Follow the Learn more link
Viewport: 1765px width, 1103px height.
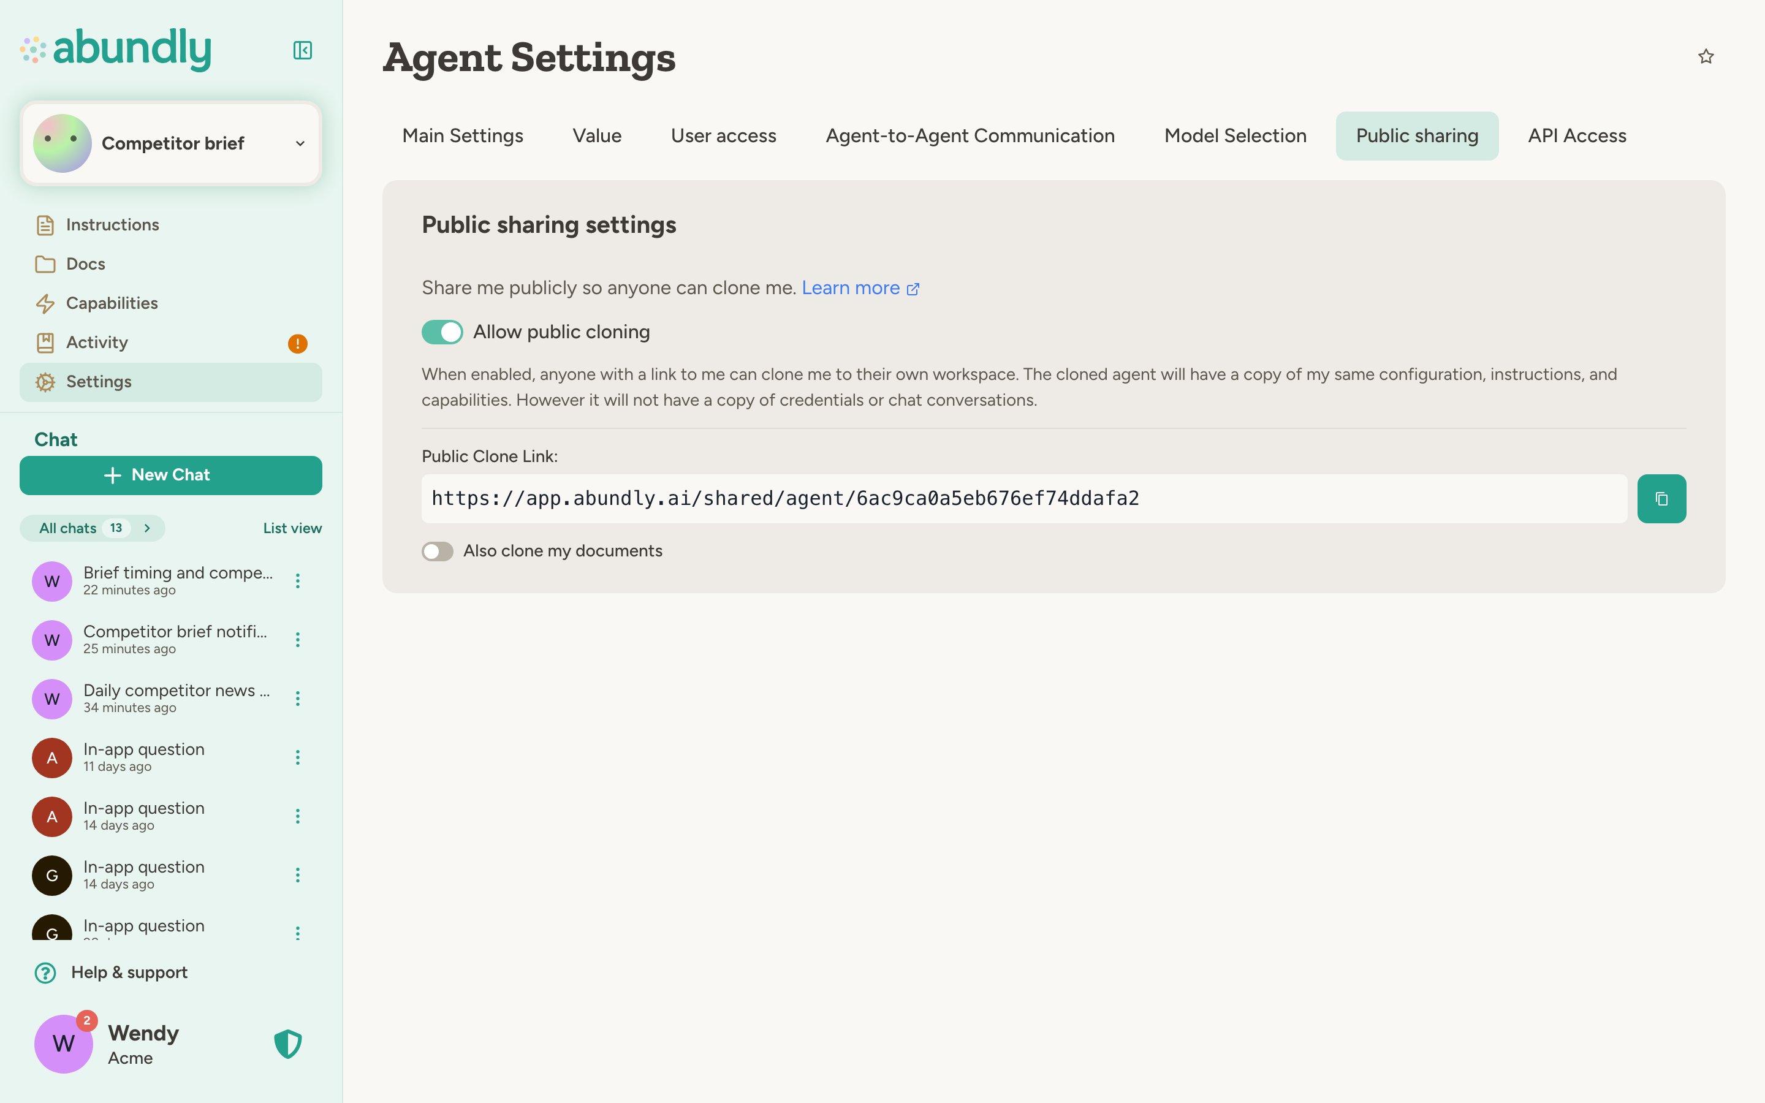click(x=860, y=288)
